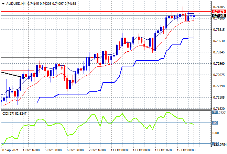Click the CCI 100 level label
227x154 pixels.
[x=215, y=123]
